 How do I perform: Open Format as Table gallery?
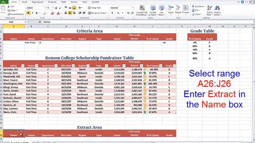[153, 10]
